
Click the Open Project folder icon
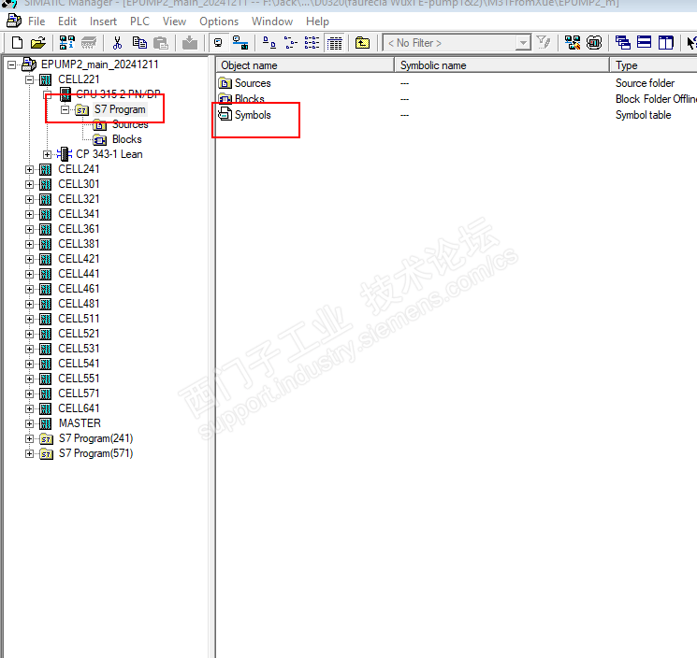(x=38, y=43)
